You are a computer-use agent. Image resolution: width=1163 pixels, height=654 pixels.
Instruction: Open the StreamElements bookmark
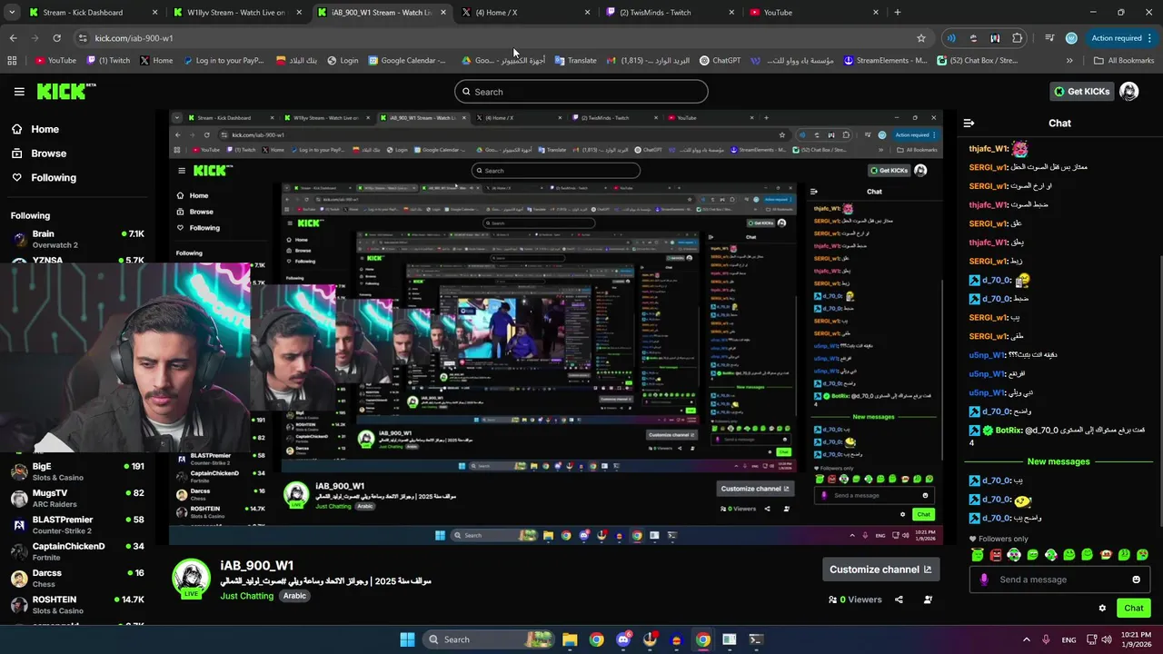(x=885, y=61)
